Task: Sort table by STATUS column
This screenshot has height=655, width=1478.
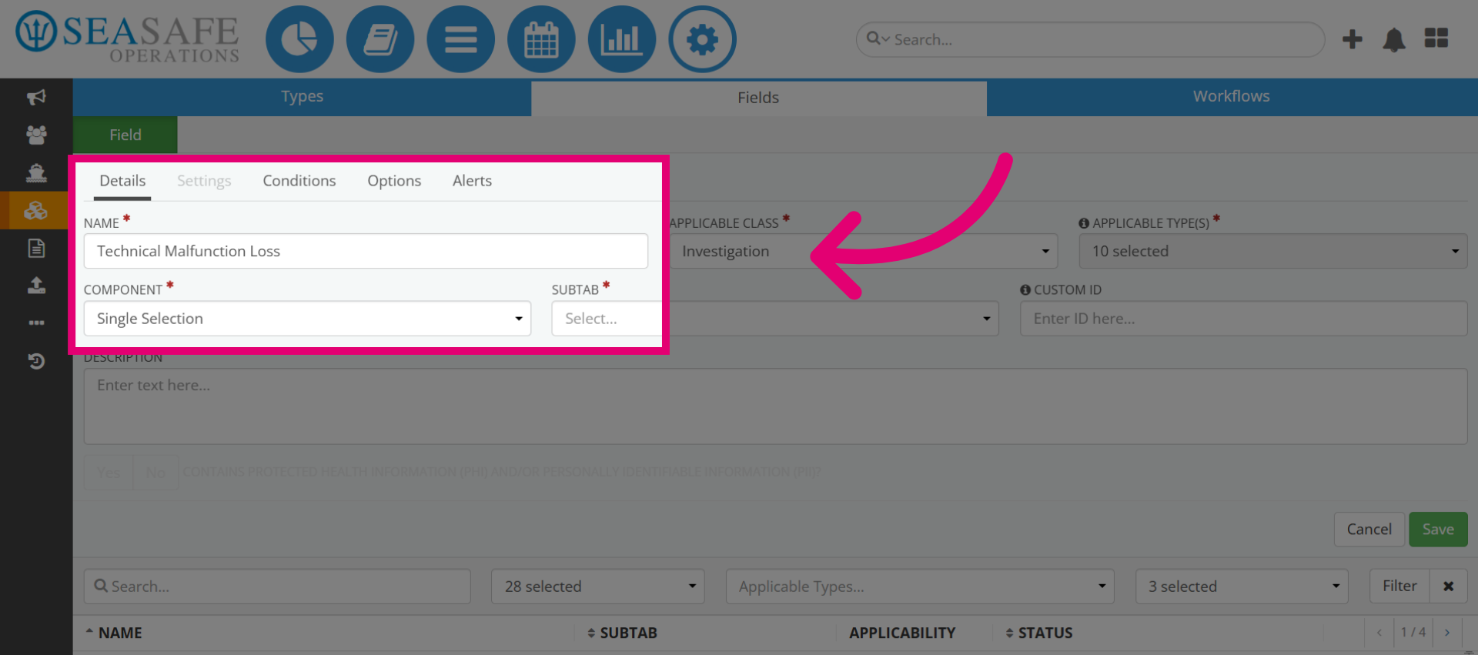Action: (x=1038, y=633)
